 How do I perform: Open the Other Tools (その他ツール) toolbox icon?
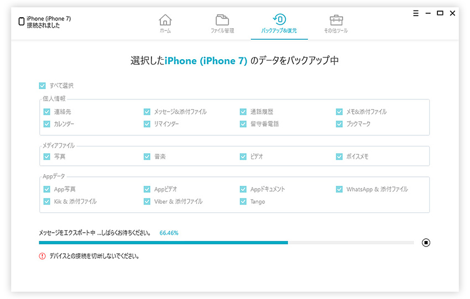click(336, 20)
